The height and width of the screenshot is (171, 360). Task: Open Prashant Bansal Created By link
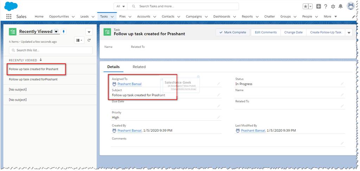[x=130, y=131]
